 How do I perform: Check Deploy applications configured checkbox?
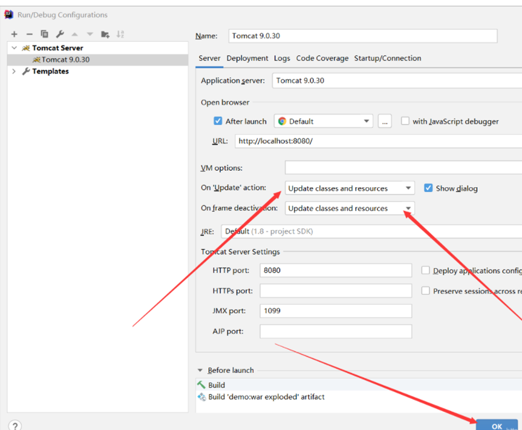(425, 270)
